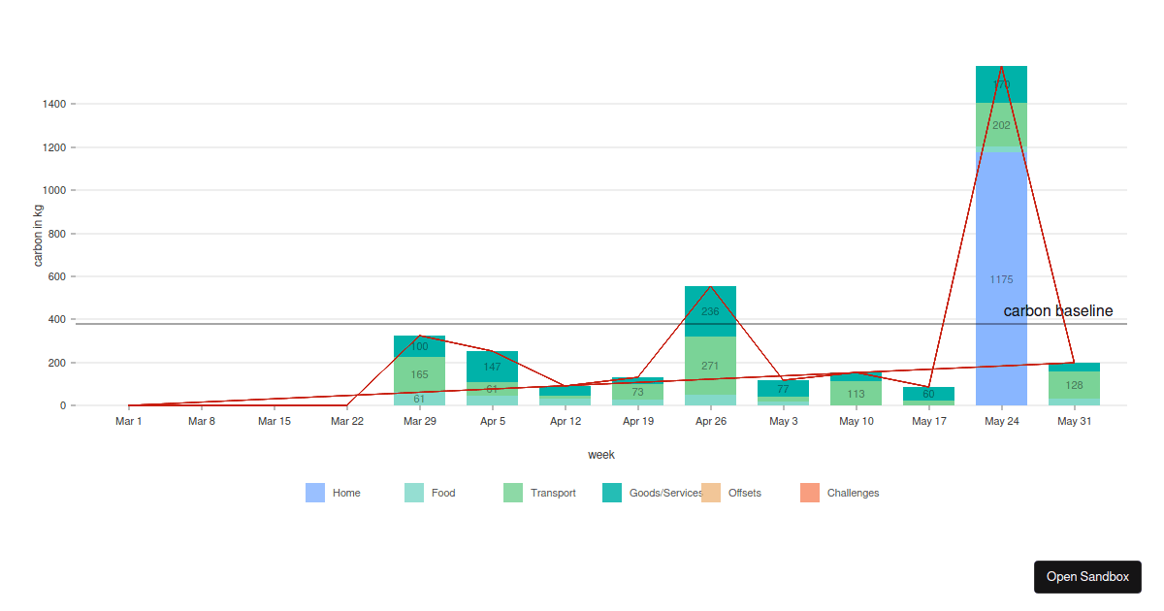Click the Home legend label

(x=346, y=493)
